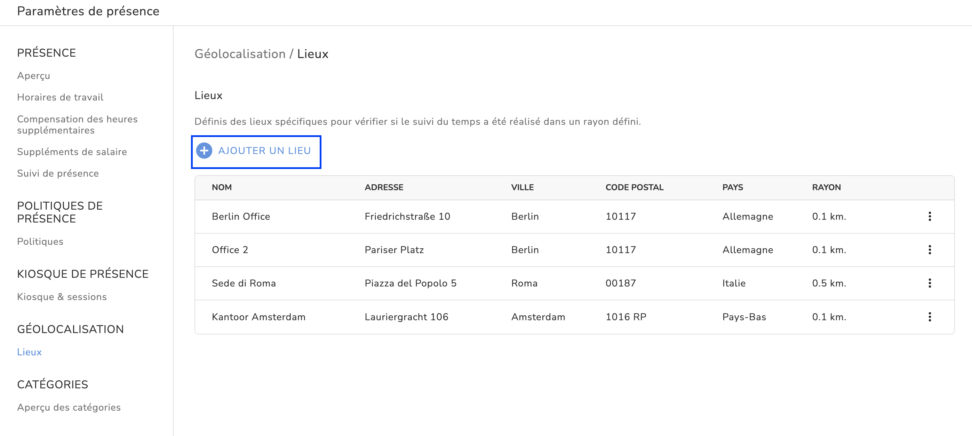Open the Aperçu sidebar item

[34, 76]
